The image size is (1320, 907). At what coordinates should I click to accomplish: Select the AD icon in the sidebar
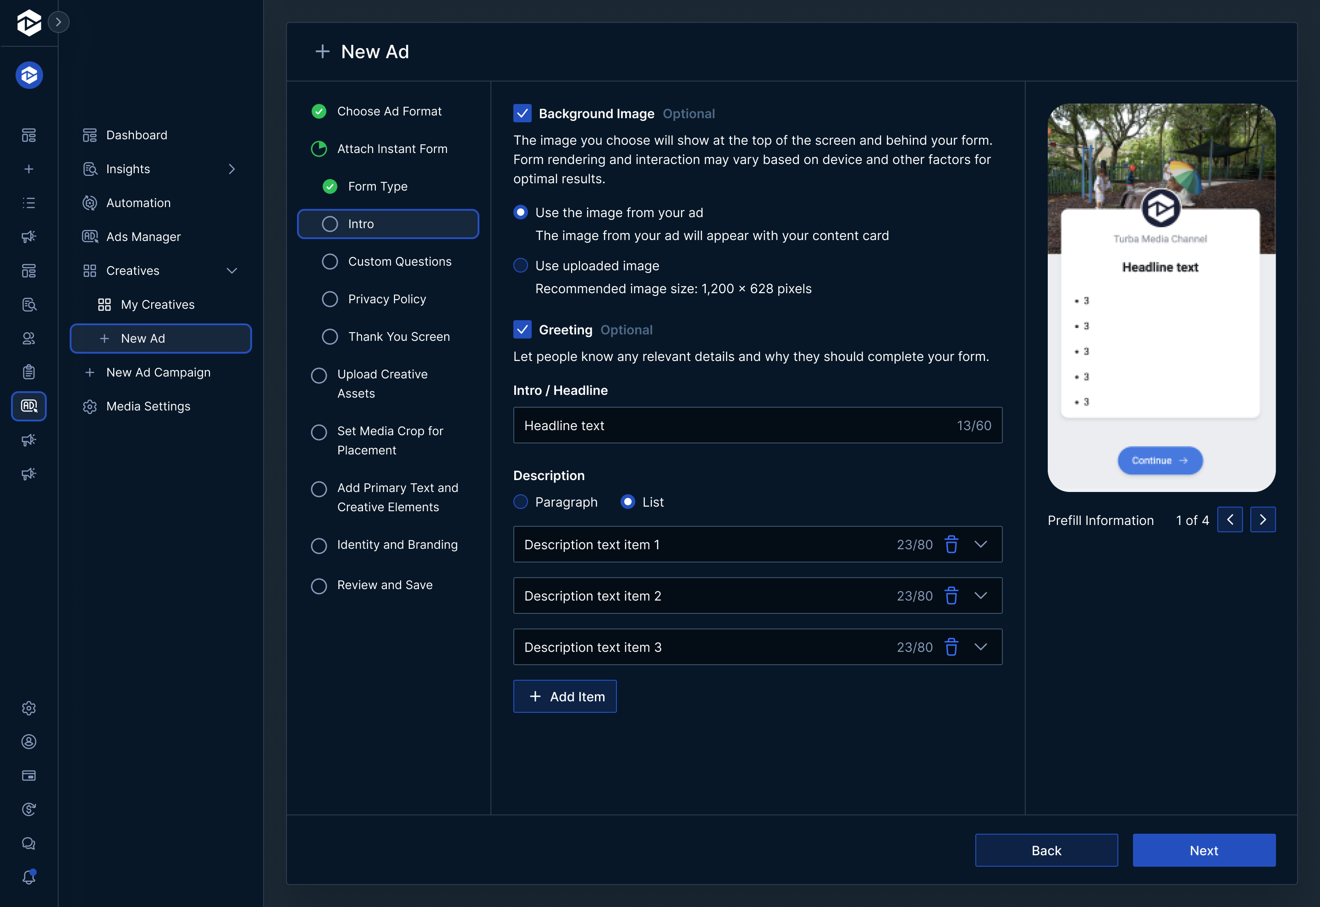click(28, 406)
